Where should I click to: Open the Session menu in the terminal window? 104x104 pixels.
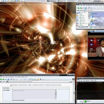(79, 80)
